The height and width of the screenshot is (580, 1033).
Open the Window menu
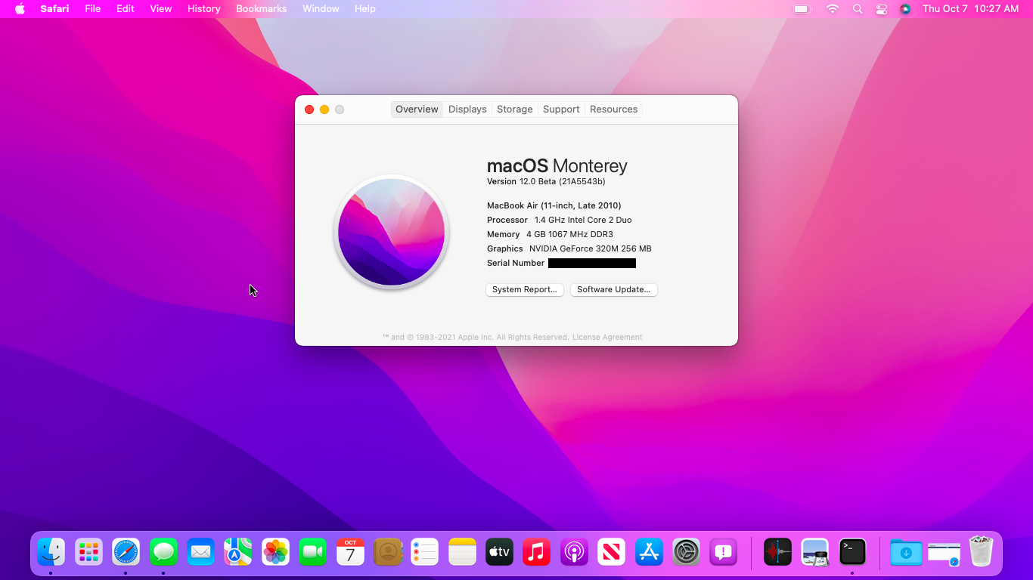[321, 9]
